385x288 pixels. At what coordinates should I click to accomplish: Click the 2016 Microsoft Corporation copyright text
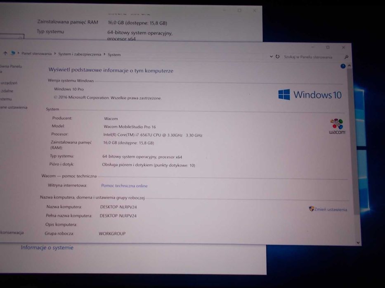pos(108,98)
